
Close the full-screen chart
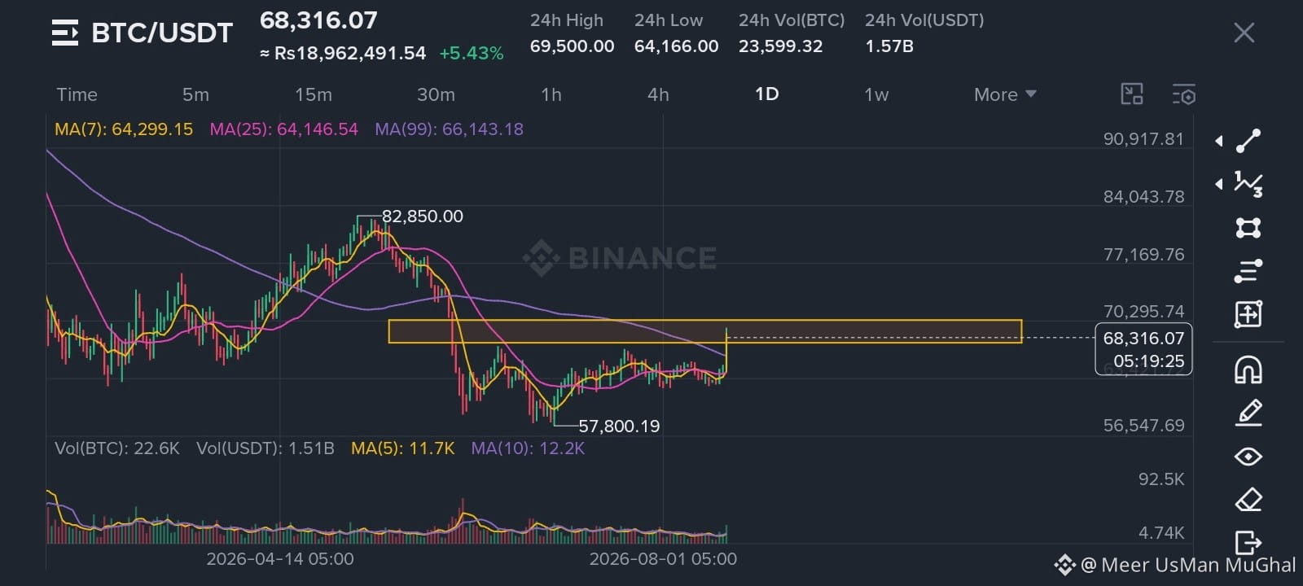[x=1244, y=33]
